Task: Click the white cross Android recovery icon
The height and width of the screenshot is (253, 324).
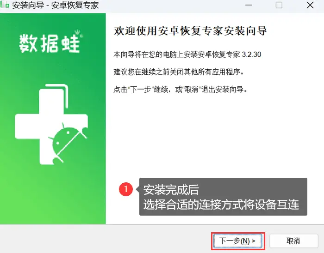Action: (x=51, y=125)
